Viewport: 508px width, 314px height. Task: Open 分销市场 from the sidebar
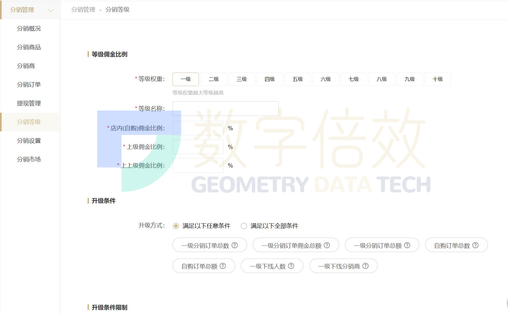coord(29,159)
